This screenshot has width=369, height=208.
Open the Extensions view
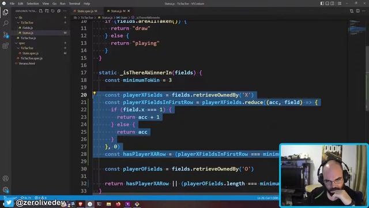(5, 46)
